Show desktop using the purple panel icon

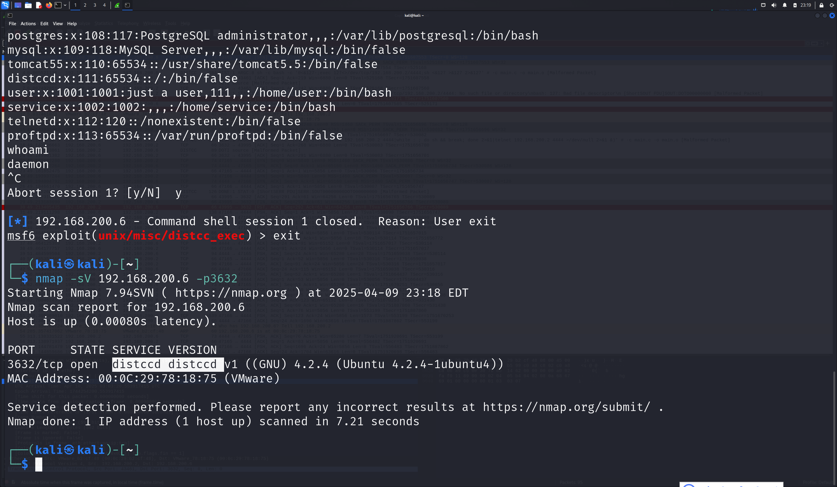pyautogui.click(x=18, y=5)
